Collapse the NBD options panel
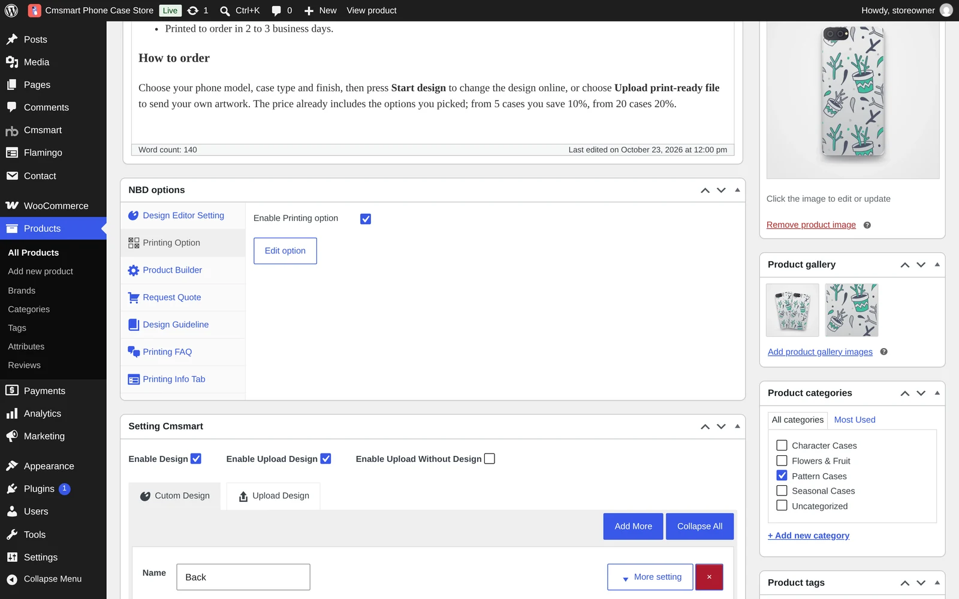 (x=737, y=190)
